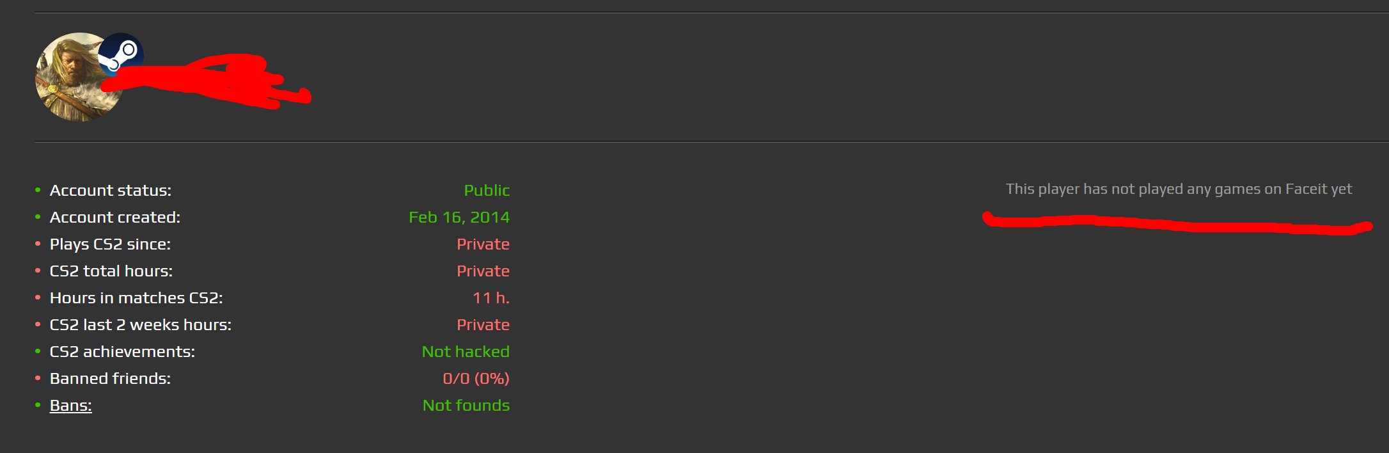The image size is (1389, 453).
Task: Click the "Plays CS2 since:" label
Action: click(110, 244)
